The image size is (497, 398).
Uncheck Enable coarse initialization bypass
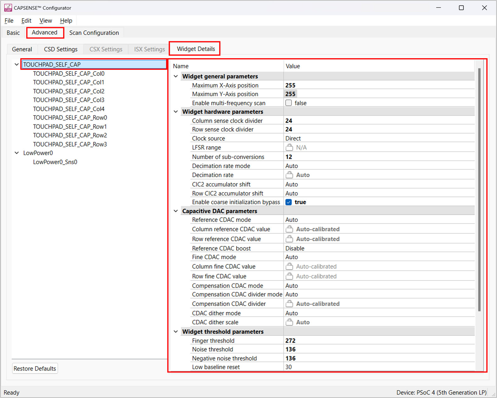pyautogui.click(x=288, y=202)
